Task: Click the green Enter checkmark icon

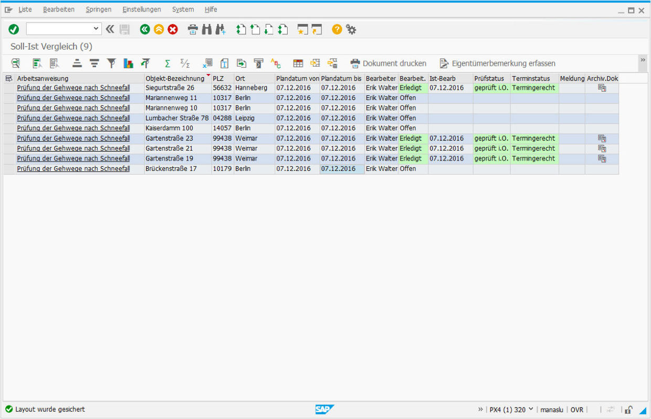Action: 14,30
